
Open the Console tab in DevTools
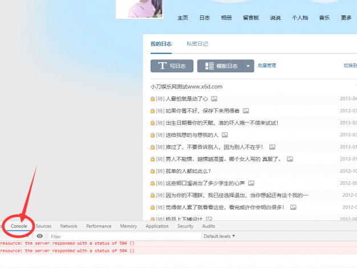click(x=19, y=226)
